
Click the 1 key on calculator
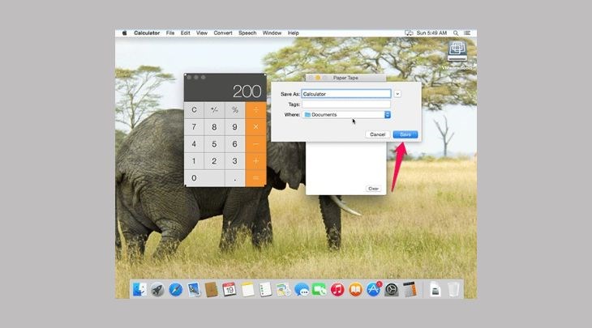tap(194, 161)
